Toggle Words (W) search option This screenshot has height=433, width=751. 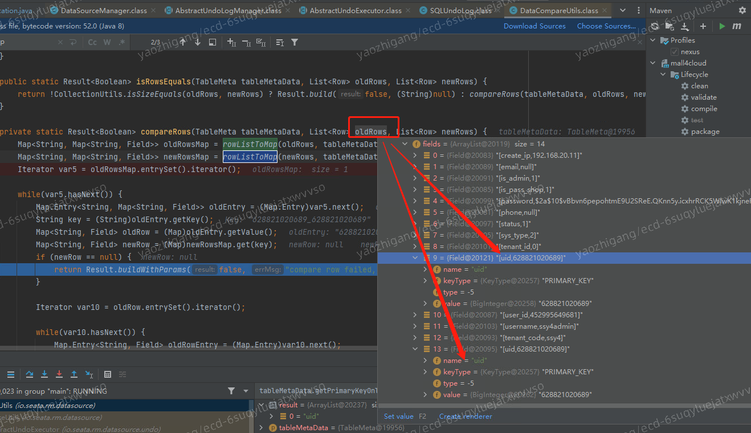tap(107, 42)
